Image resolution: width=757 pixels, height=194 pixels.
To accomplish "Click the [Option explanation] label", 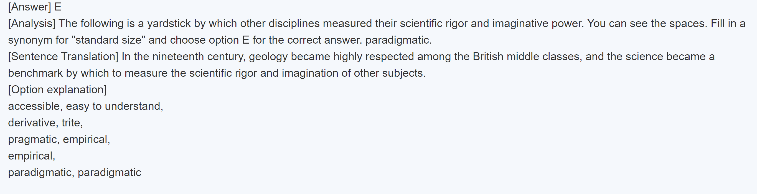I will point(57,89).
